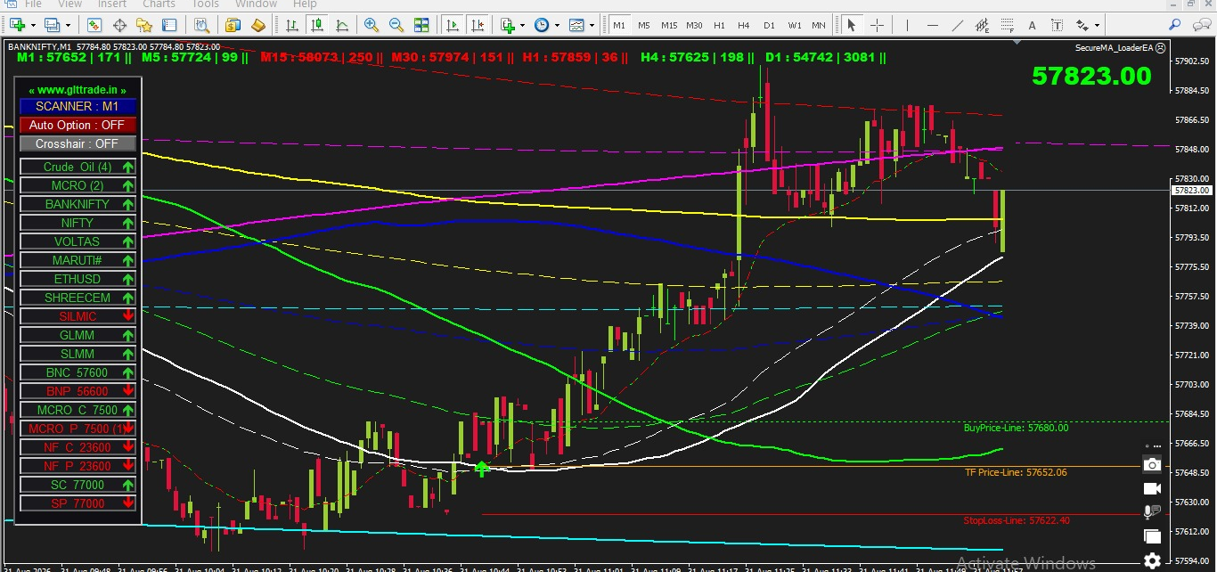Open the Charts menu
The image size is (1217, 572).
(x=159, y=4)
